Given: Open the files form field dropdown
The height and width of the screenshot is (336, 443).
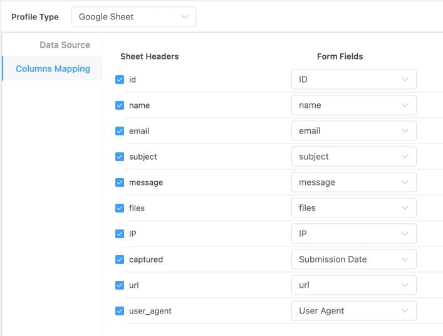Looking at the screenshot, I should [354, 208].
